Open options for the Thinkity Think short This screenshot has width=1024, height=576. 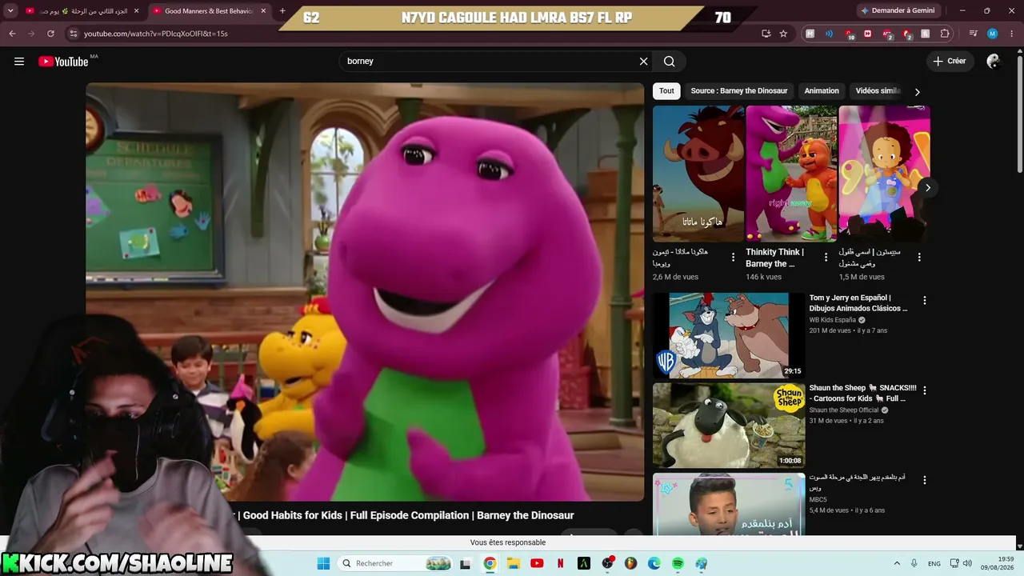(826, 258)
